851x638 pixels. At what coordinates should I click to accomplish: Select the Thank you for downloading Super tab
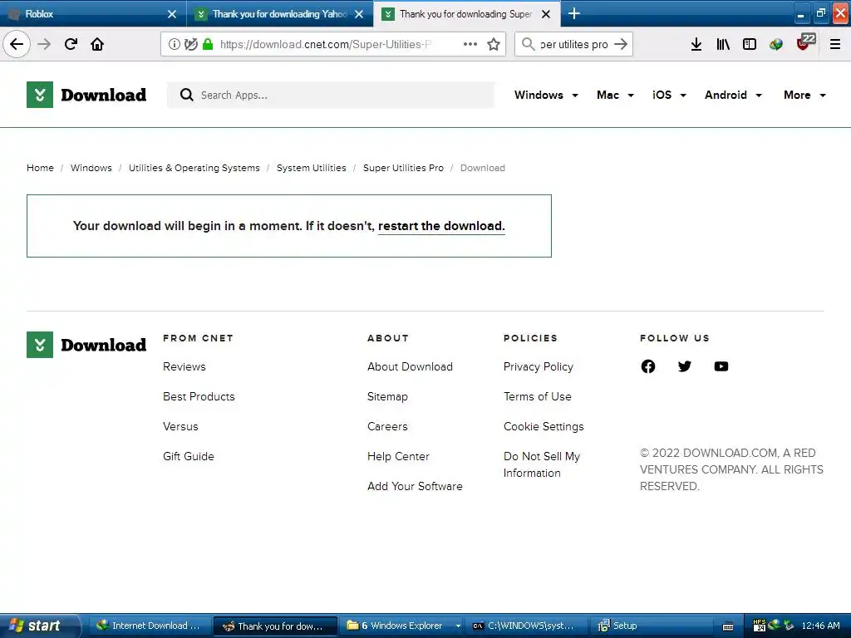click(467, 13)
